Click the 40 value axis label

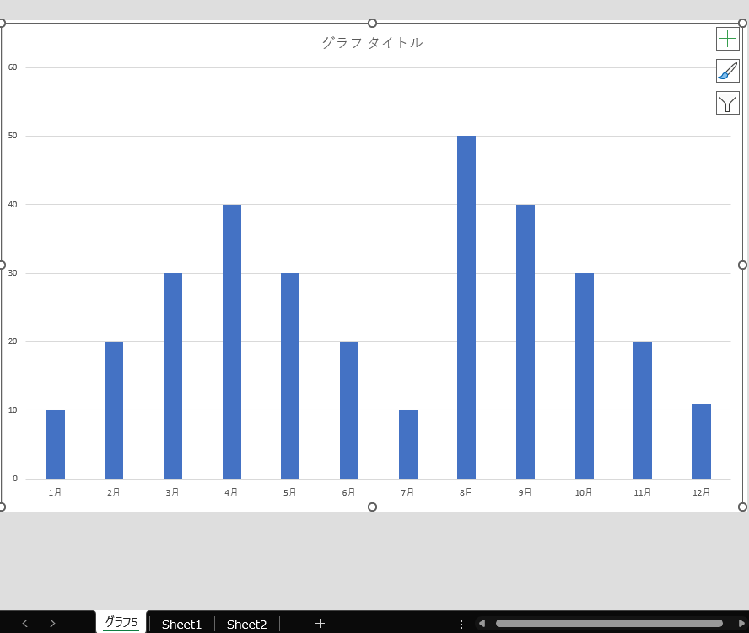[x=13, y=204]
